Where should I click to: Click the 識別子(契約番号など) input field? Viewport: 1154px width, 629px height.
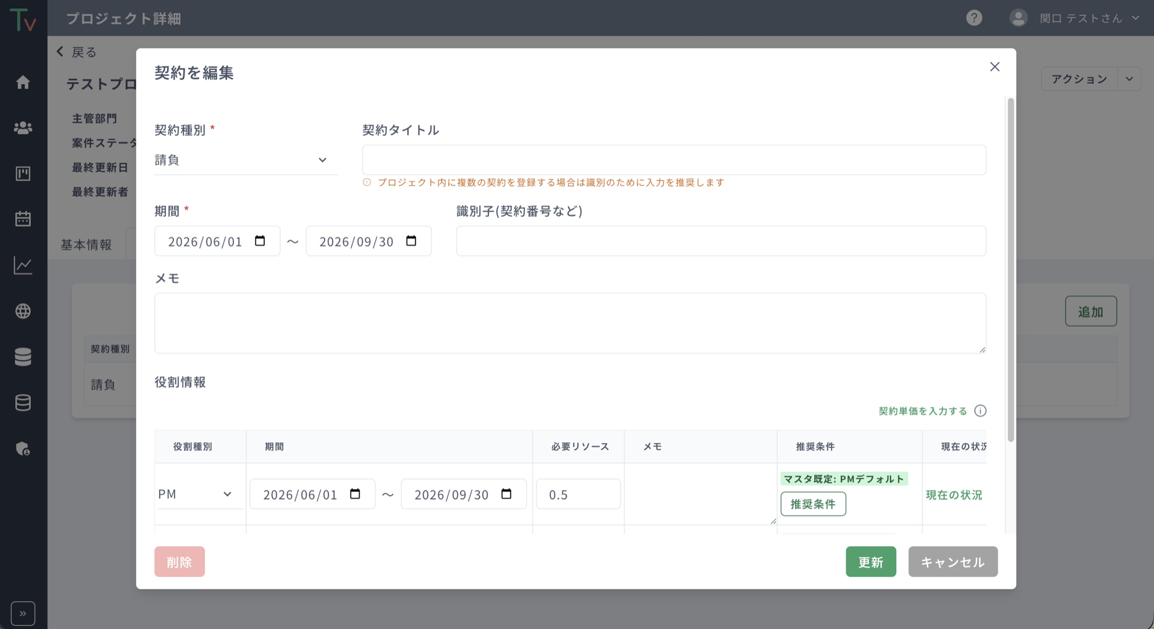pos(721,241)
